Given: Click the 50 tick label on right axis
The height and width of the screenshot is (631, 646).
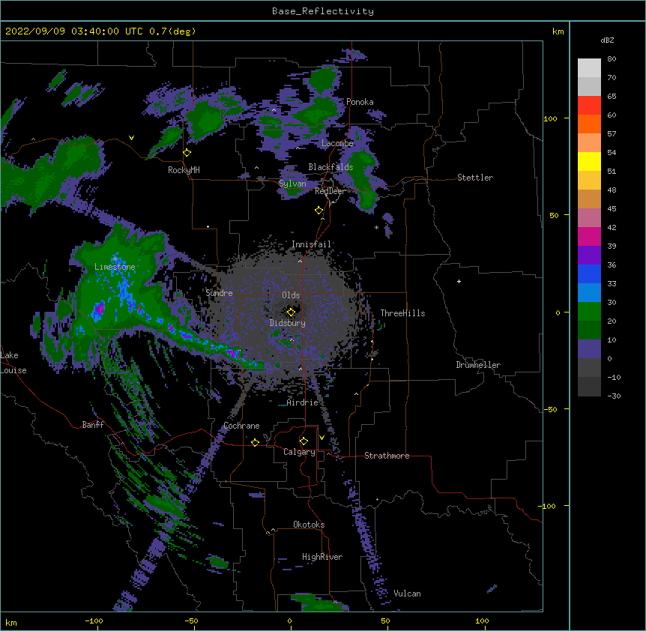Looking at the screenshot, I should [x=554, y=215].
